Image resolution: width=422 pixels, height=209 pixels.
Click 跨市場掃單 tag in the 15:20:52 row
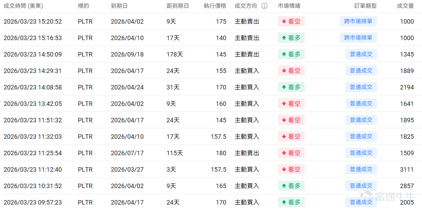[x=358, y=21]
